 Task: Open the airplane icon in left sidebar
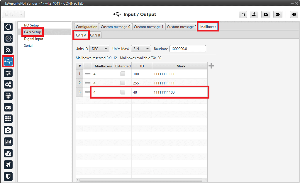(8, 165)
